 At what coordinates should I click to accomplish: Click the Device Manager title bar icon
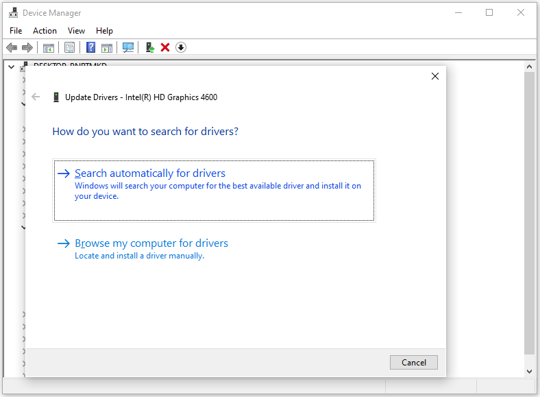pos(14,13)
